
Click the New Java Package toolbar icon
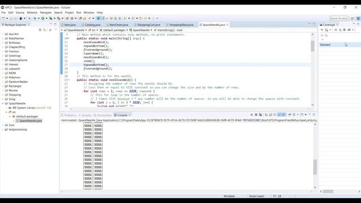(68, 19)
